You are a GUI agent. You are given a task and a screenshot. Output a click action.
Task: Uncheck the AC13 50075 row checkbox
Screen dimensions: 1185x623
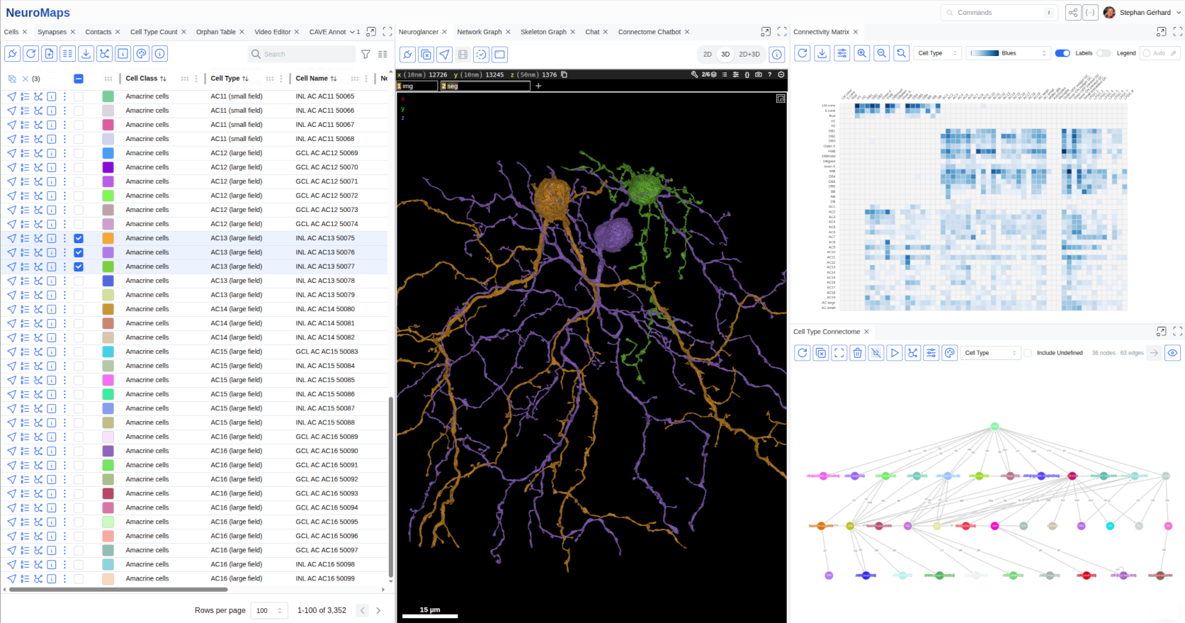79,238
